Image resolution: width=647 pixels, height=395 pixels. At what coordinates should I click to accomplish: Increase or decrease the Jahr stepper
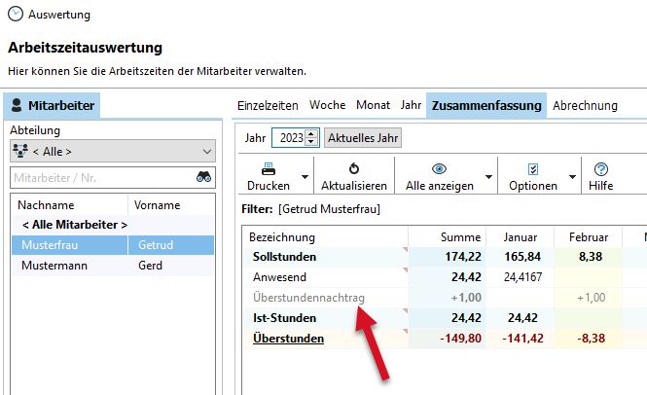(312, 138)
